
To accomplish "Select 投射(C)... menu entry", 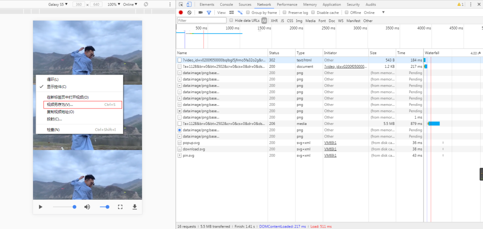I will point(80,119).
